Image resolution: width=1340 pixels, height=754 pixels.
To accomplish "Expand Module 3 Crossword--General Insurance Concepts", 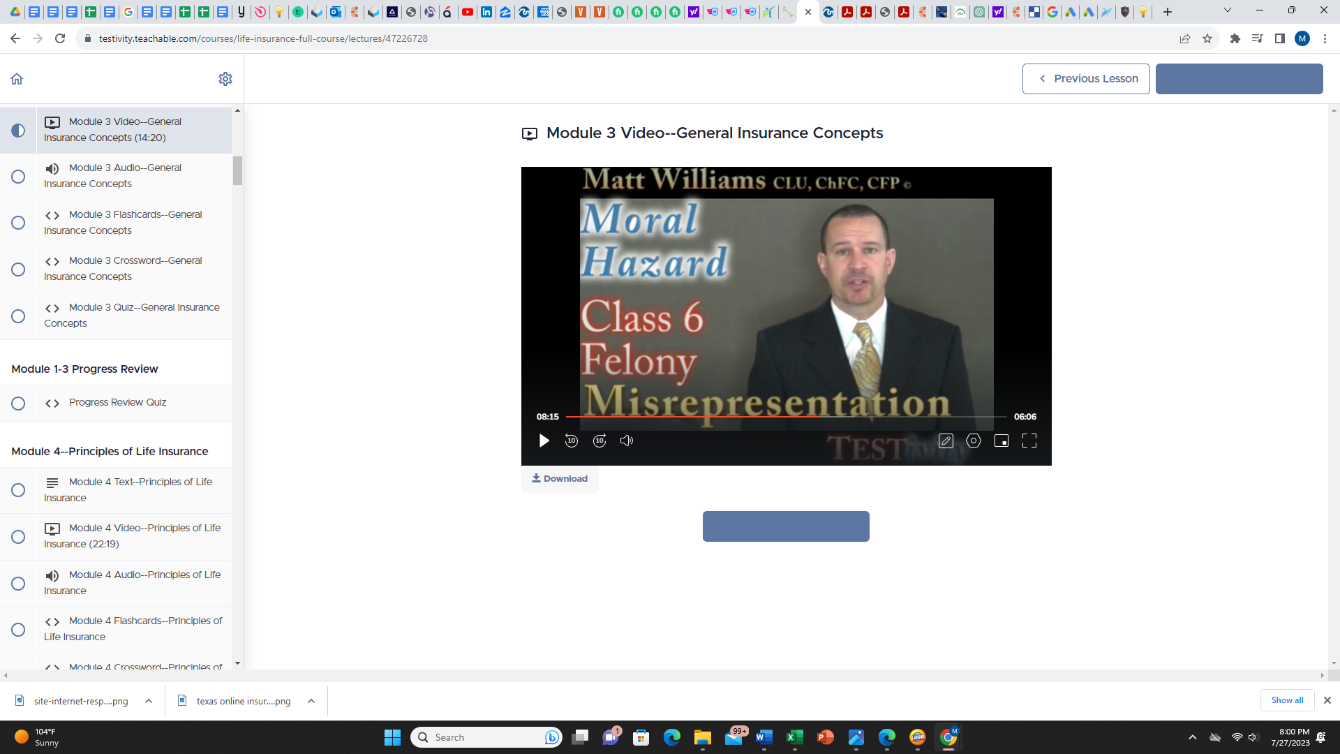I will (124, 268).
